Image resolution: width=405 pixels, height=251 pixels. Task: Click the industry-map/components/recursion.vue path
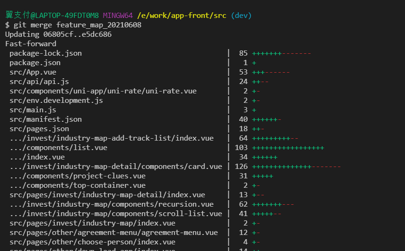[x=112, y=204]
